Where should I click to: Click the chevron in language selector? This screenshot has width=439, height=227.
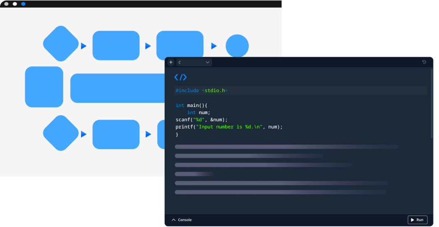(207, 62)
